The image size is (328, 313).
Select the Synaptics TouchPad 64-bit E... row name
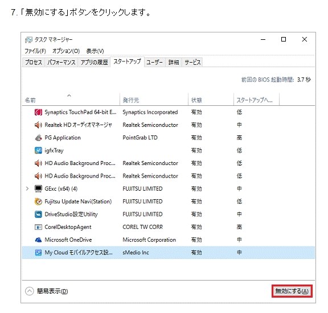coord(80,112)
